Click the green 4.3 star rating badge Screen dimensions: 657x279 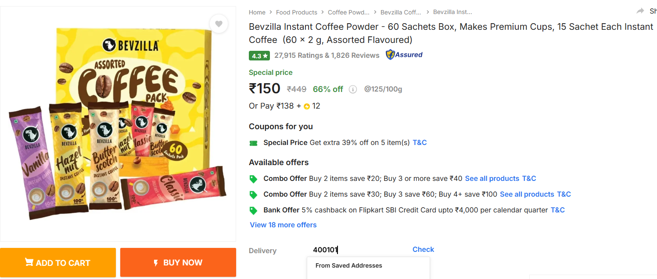click(x=259, y=56)
